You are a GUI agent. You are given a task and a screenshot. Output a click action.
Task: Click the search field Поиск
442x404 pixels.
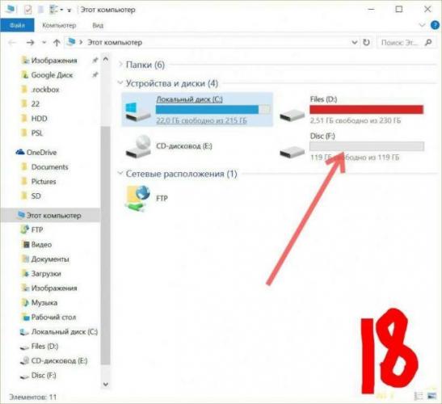tap(399, 43)
